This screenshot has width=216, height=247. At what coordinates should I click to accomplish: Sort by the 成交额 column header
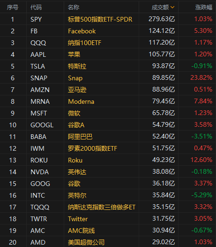160,7
